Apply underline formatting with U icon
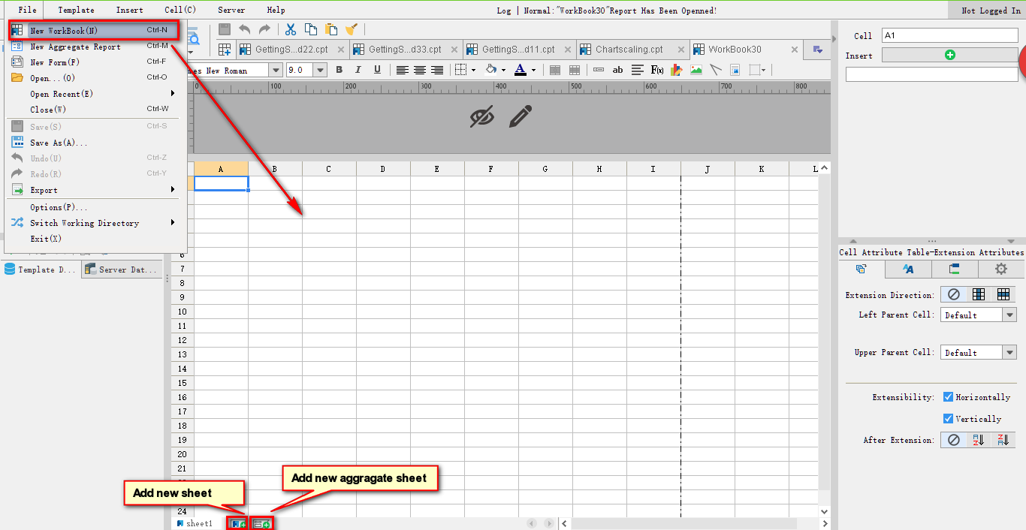The height and width of the screenshot is (530, 1026). pos(377,70)
